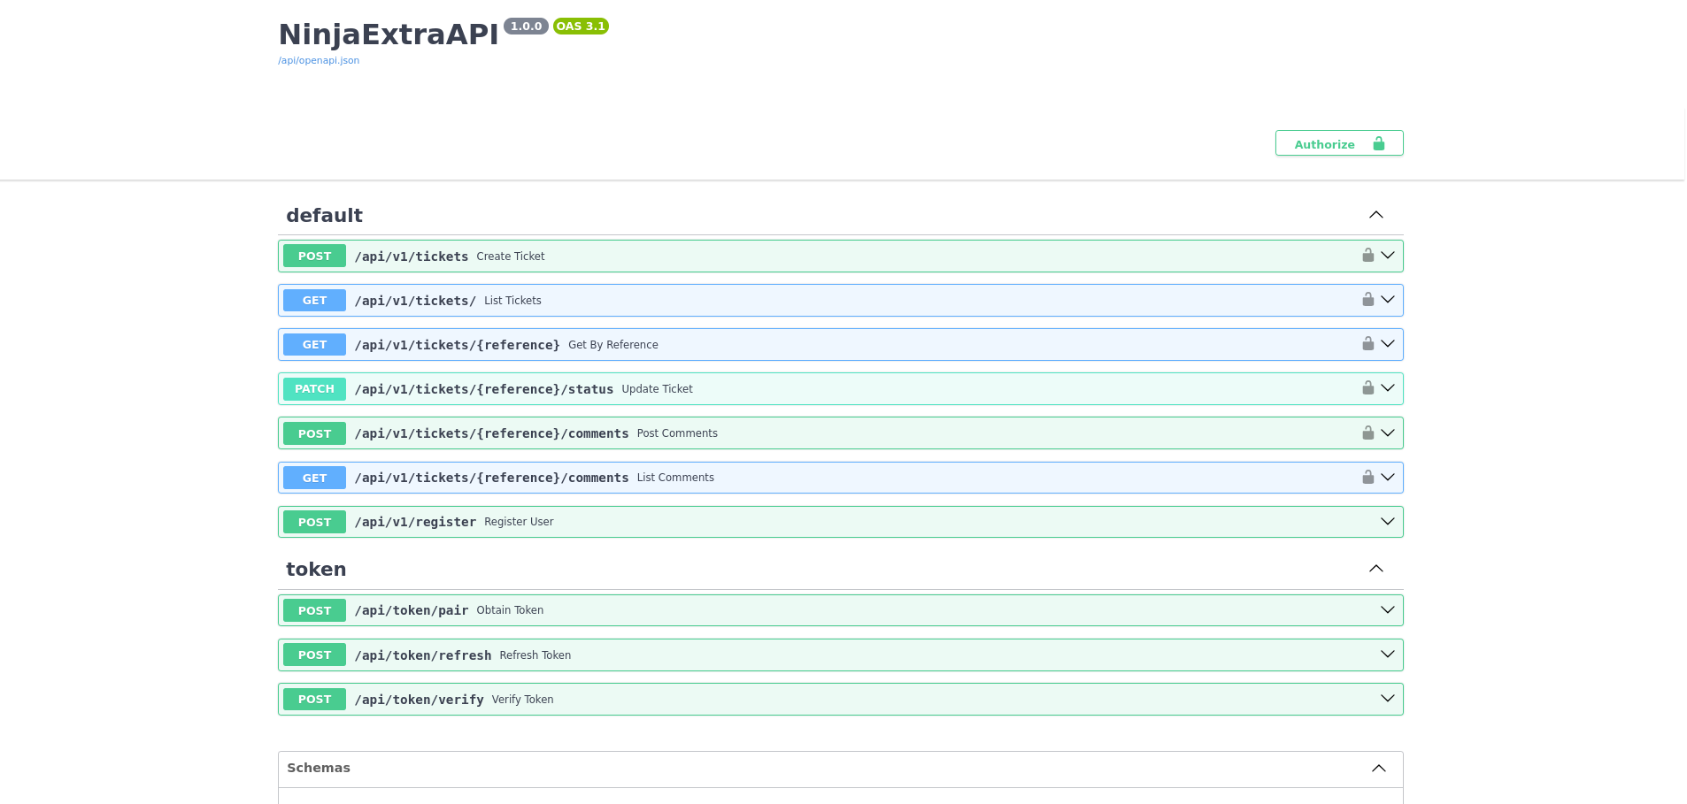Click the 'Register User' description text

pos(519,522)
